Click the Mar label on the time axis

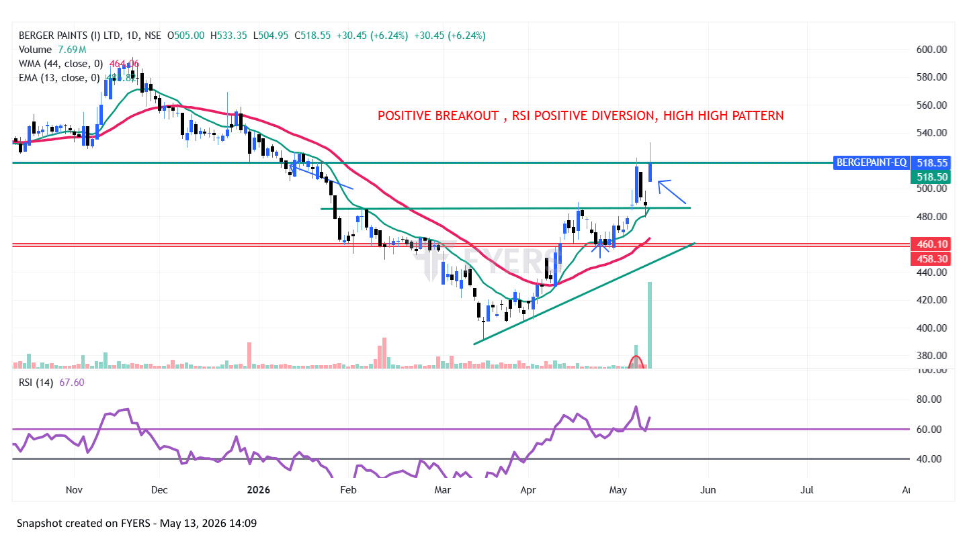pos(443,490)
